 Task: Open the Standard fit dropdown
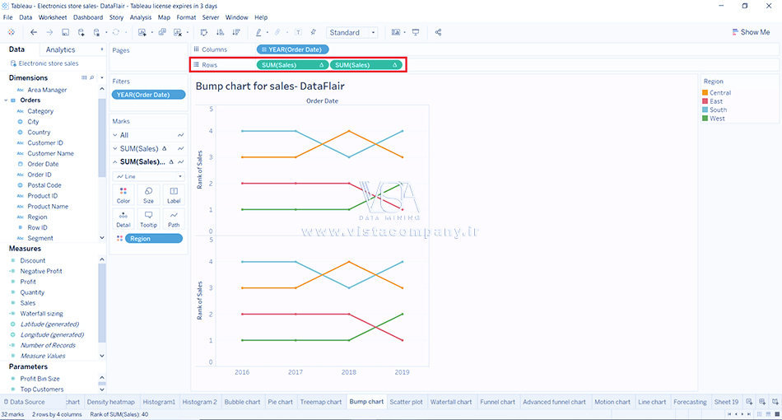[351, 32]
